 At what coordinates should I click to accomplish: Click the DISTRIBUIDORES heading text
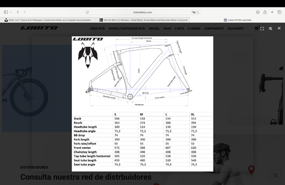click(x=34, y=167)
